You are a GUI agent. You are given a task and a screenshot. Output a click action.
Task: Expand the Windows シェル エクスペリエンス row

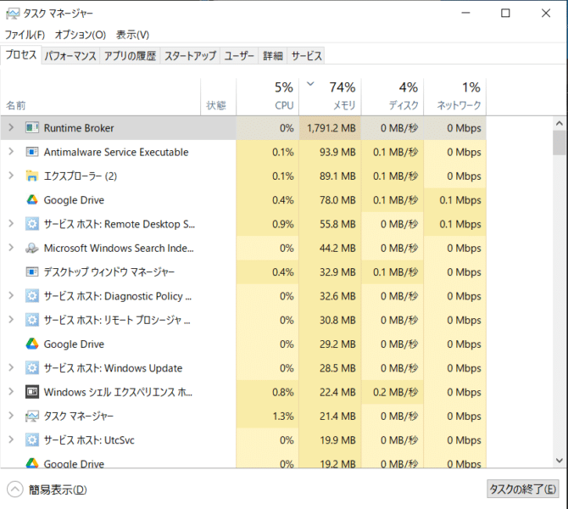(11, 392)
